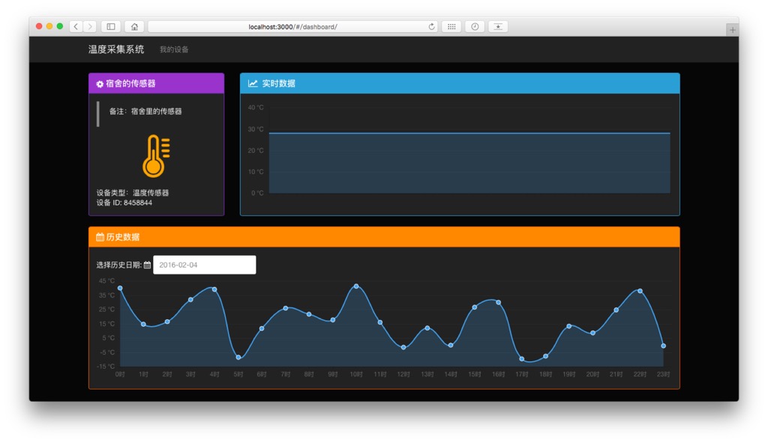This screenshot has width=768, height=443.
Task: Click the 13时 data point on history chart
Action: click(427, 328)
